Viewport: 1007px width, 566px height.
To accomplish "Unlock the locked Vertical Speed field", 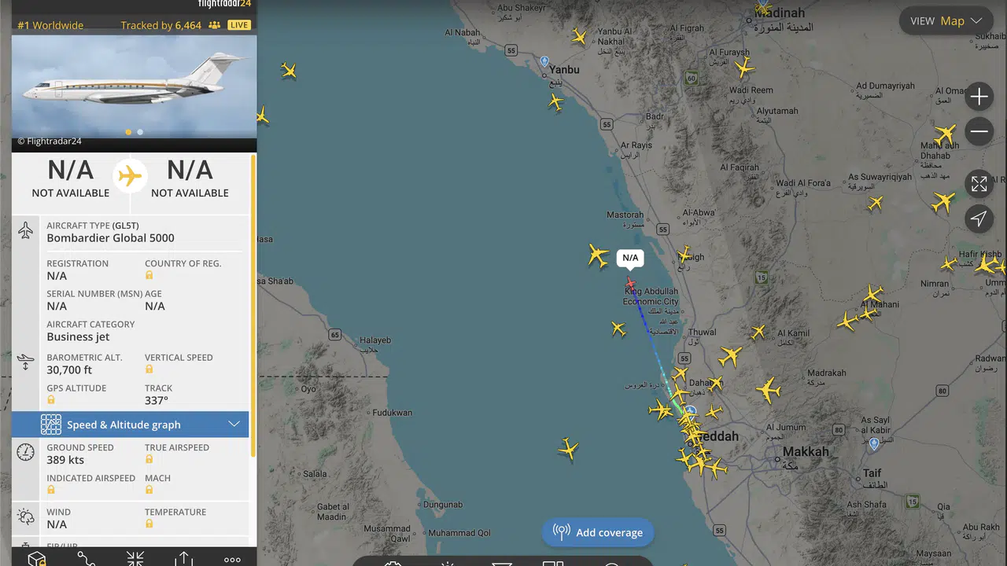I will (x=149, y=369).
